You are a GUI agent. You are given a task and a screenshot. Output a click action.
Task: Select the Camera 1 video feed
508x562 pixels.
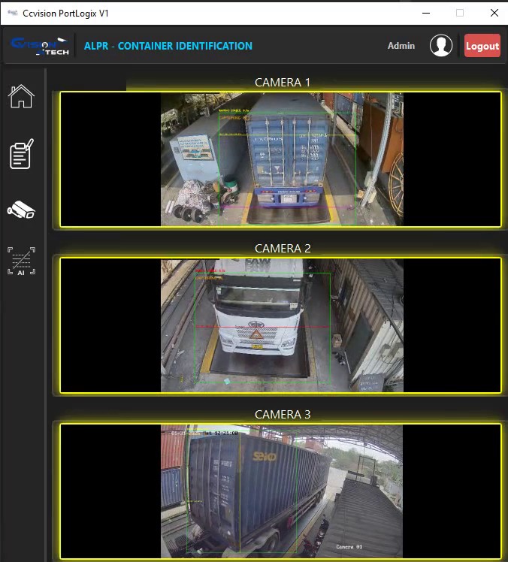(281, 159)
